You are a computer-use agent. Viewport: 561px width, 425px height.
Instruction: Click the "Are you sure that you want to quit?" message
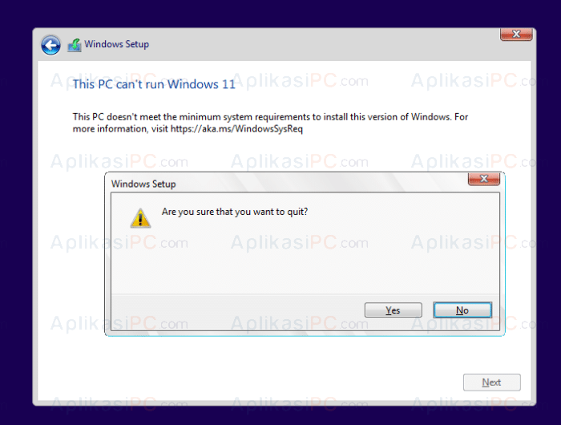[235, 212]
